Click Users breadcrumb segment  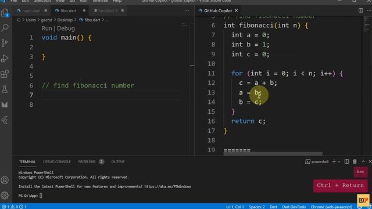click(31, 20)
